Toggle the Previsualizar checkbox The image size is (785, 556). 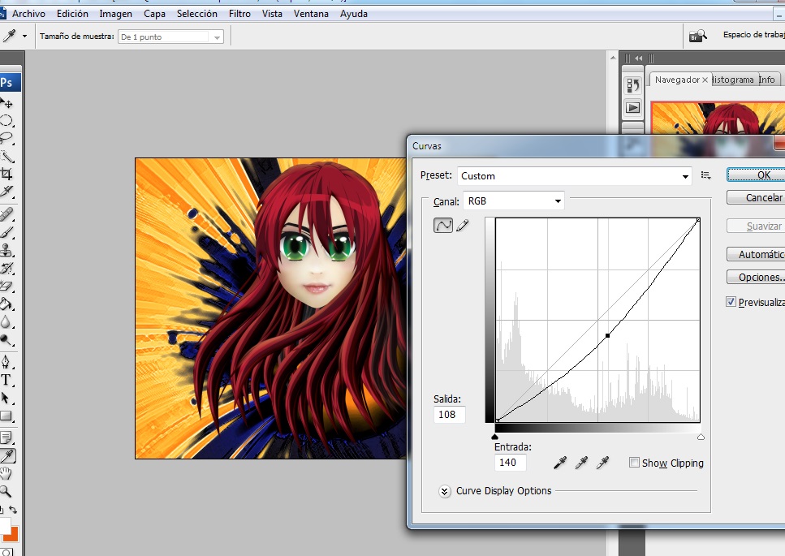coord(731,302)
